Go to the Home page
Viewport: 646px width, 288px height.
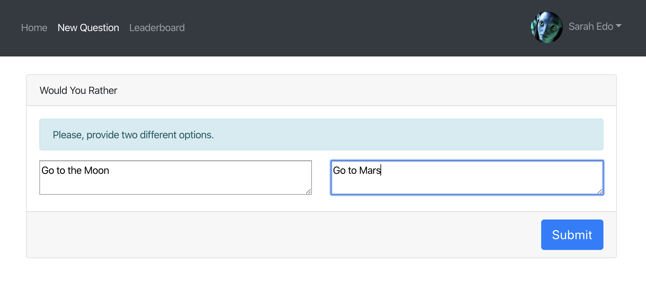click(34, 28)
